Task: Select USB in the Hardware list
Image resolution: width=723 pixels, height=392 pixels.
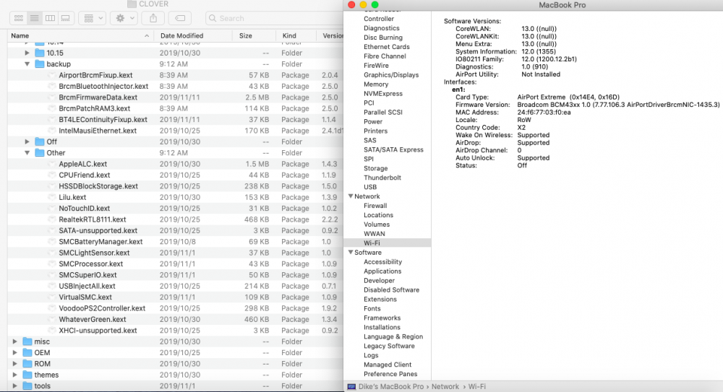Action: tap(370, 187)
